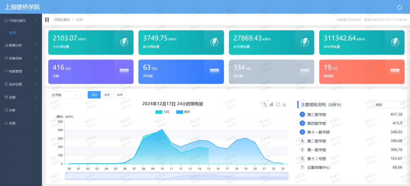Select the 本月 time range option

pos(107,95)
